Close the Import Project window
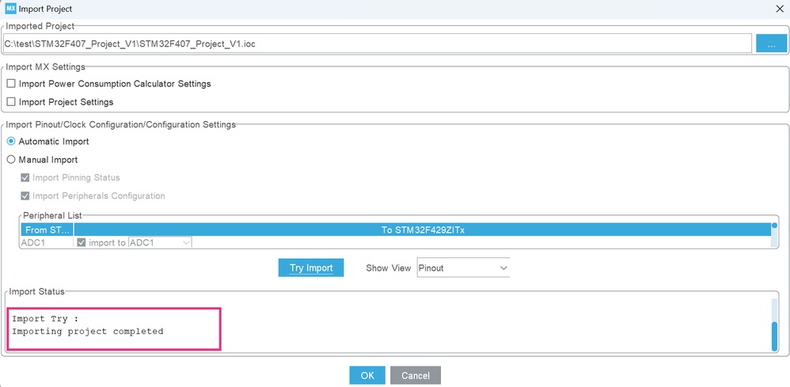 [780, 8]
